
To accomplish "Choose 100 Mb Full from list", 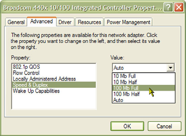I will tap(143, 88).
